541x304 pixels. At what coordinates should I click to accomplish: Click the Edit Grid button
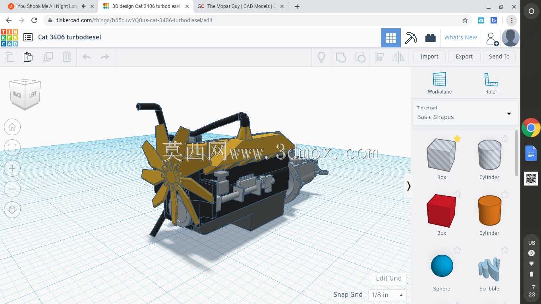click(x=389, y=278)
